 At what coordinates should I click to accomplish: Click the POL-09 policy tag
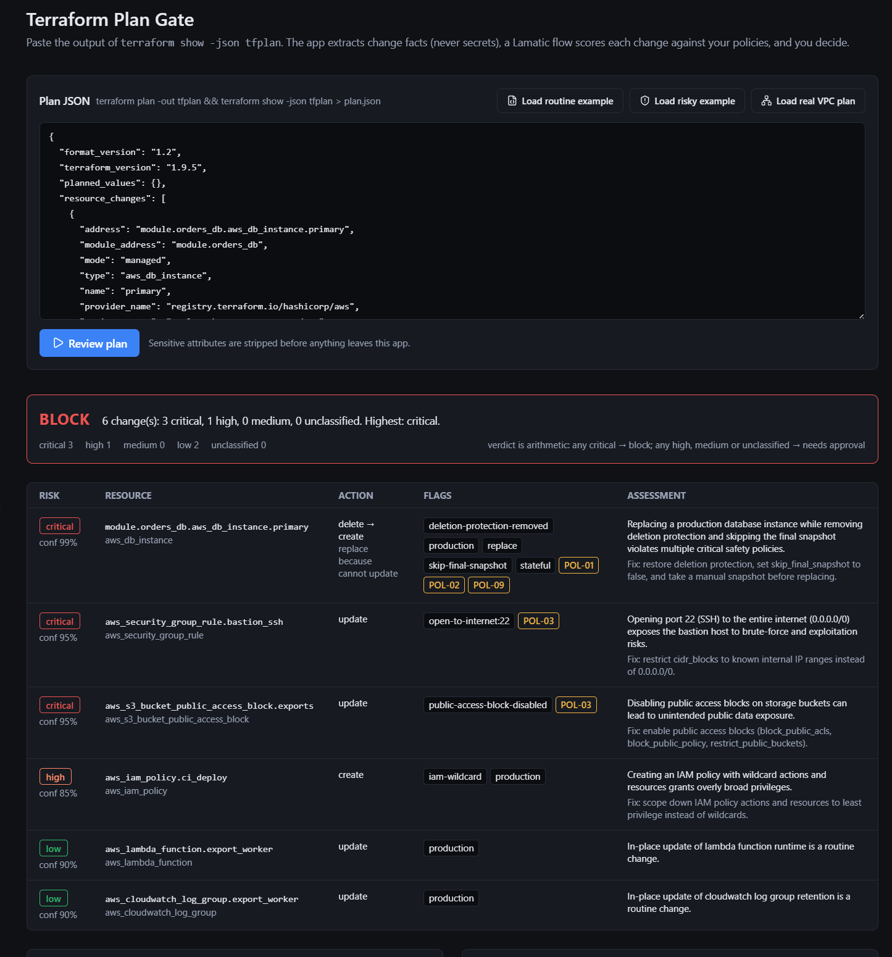489,585
